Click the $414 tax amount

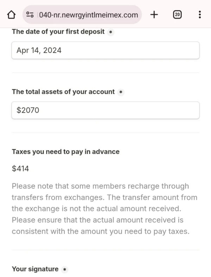(20, 169)
